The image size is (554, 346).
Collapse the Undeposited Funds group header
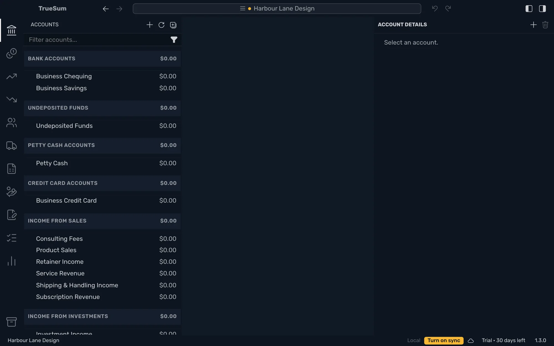point(102,108)
